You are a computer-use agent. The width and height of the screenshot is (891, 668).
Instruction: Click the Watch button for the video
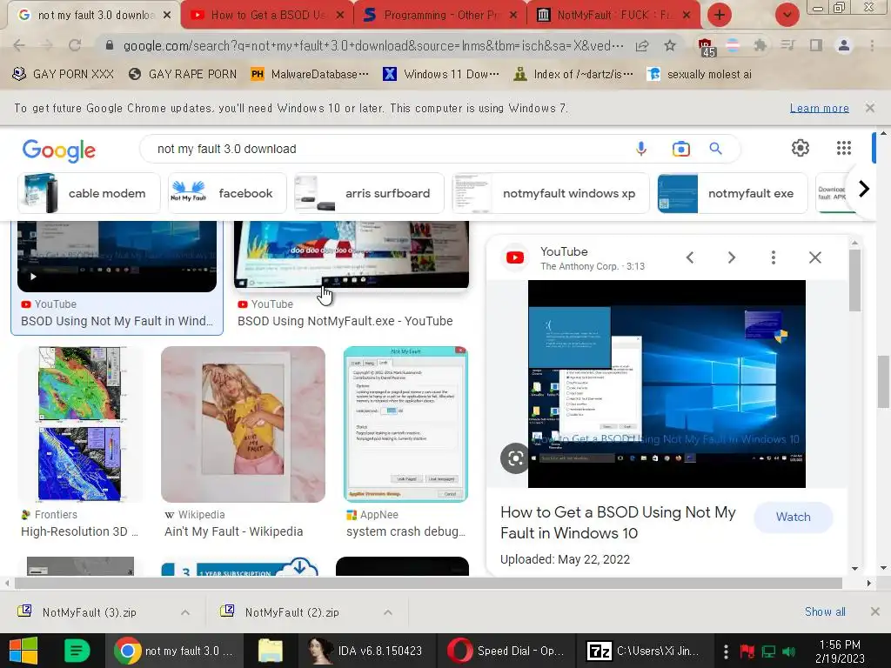pos(794,517)
